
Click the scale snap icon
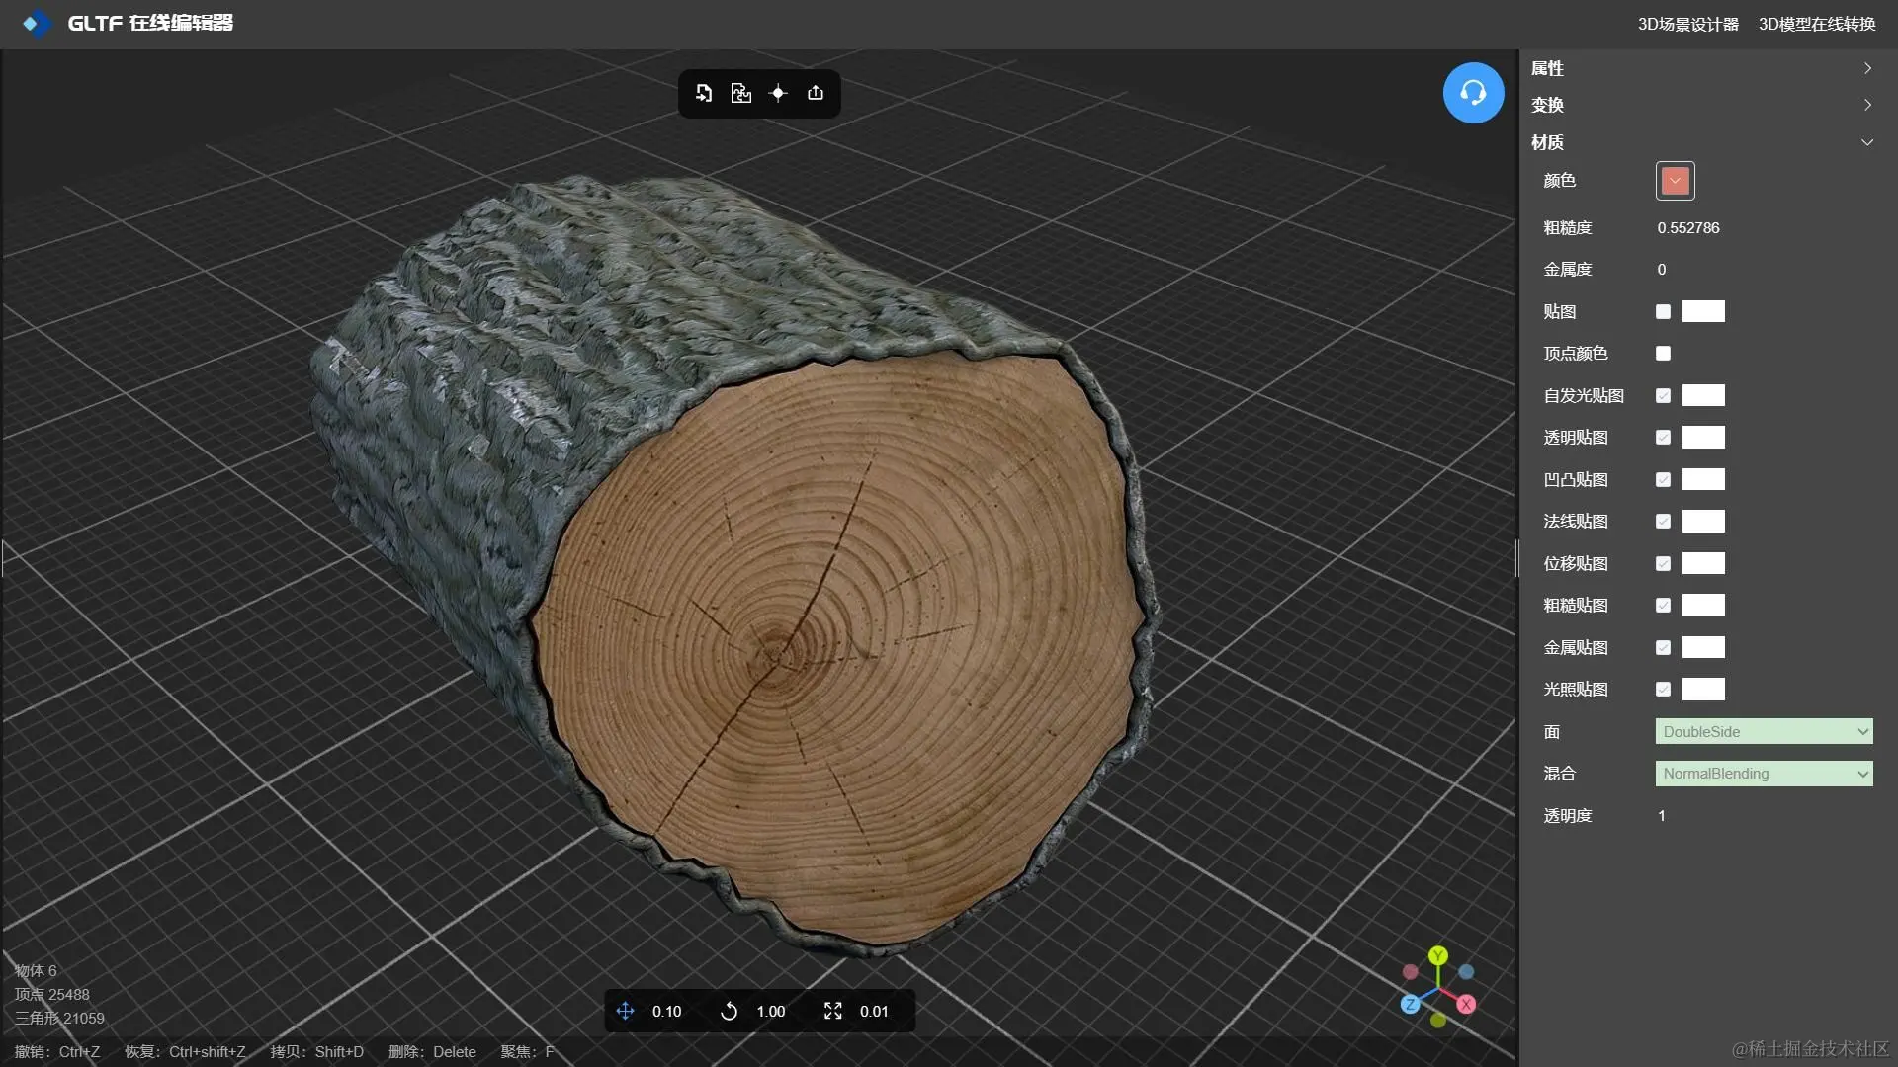click(833, 1011)
